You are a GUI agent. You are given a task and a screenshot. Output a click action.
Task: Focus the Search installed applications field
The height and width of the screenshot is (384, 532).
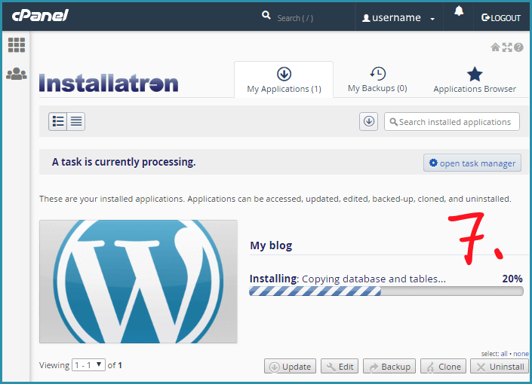(x=452, y=121)
